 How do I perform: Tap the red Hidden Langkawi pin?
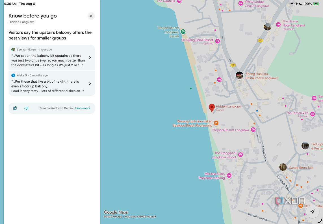coord(212,108)
